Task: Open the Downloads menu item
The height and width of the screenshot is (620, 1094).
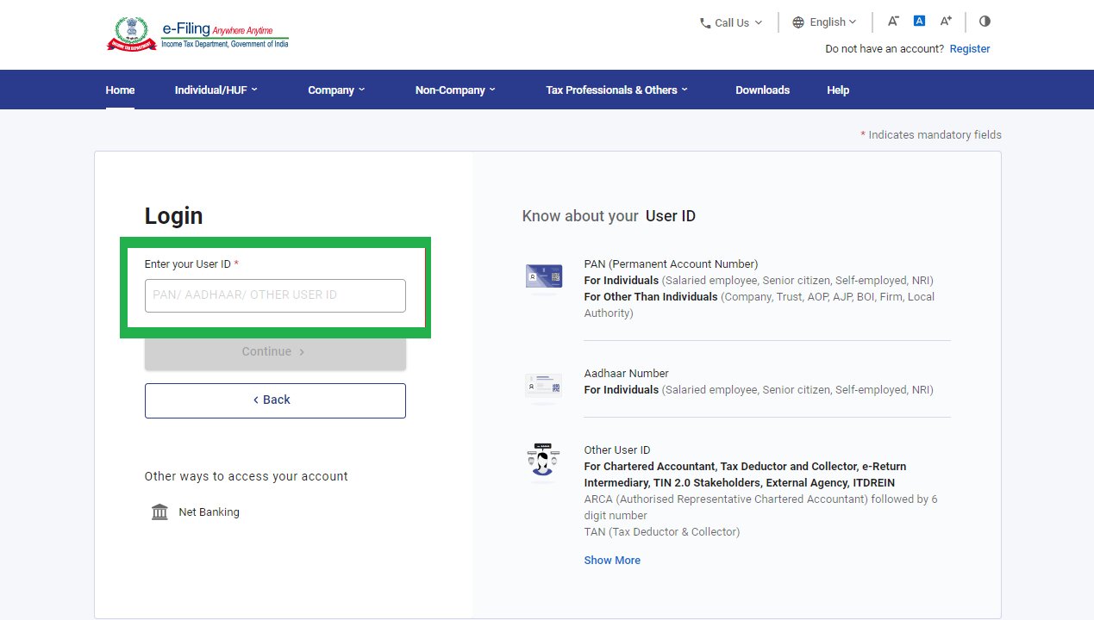Action: pos(762,90)
